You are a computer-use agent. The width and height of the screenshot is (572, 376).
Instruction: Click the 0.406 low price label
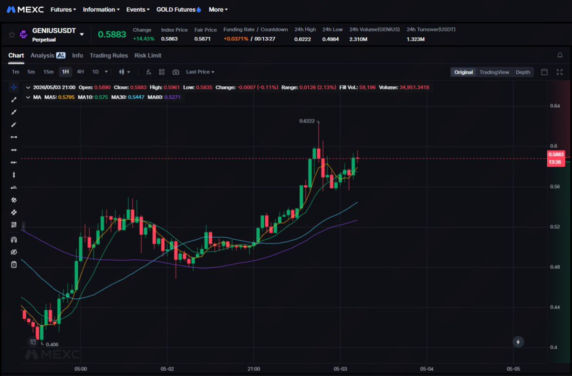pyautogui.click(x=52, y=344)
